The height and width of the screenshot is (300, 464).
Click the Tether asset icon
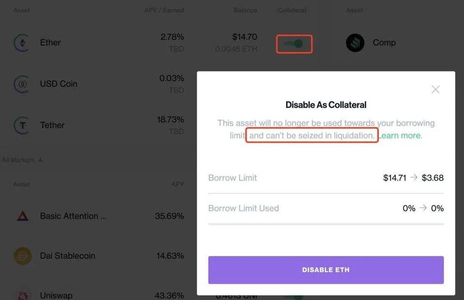[x=22, y=125]
